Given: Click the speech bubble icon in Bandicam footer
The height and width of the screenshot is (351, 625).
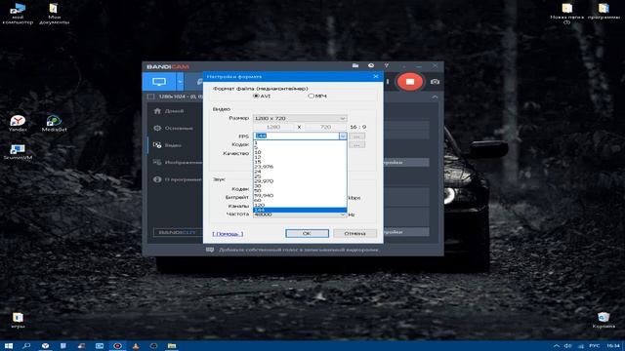Looking at the screenshot, I should click(210, 250).
